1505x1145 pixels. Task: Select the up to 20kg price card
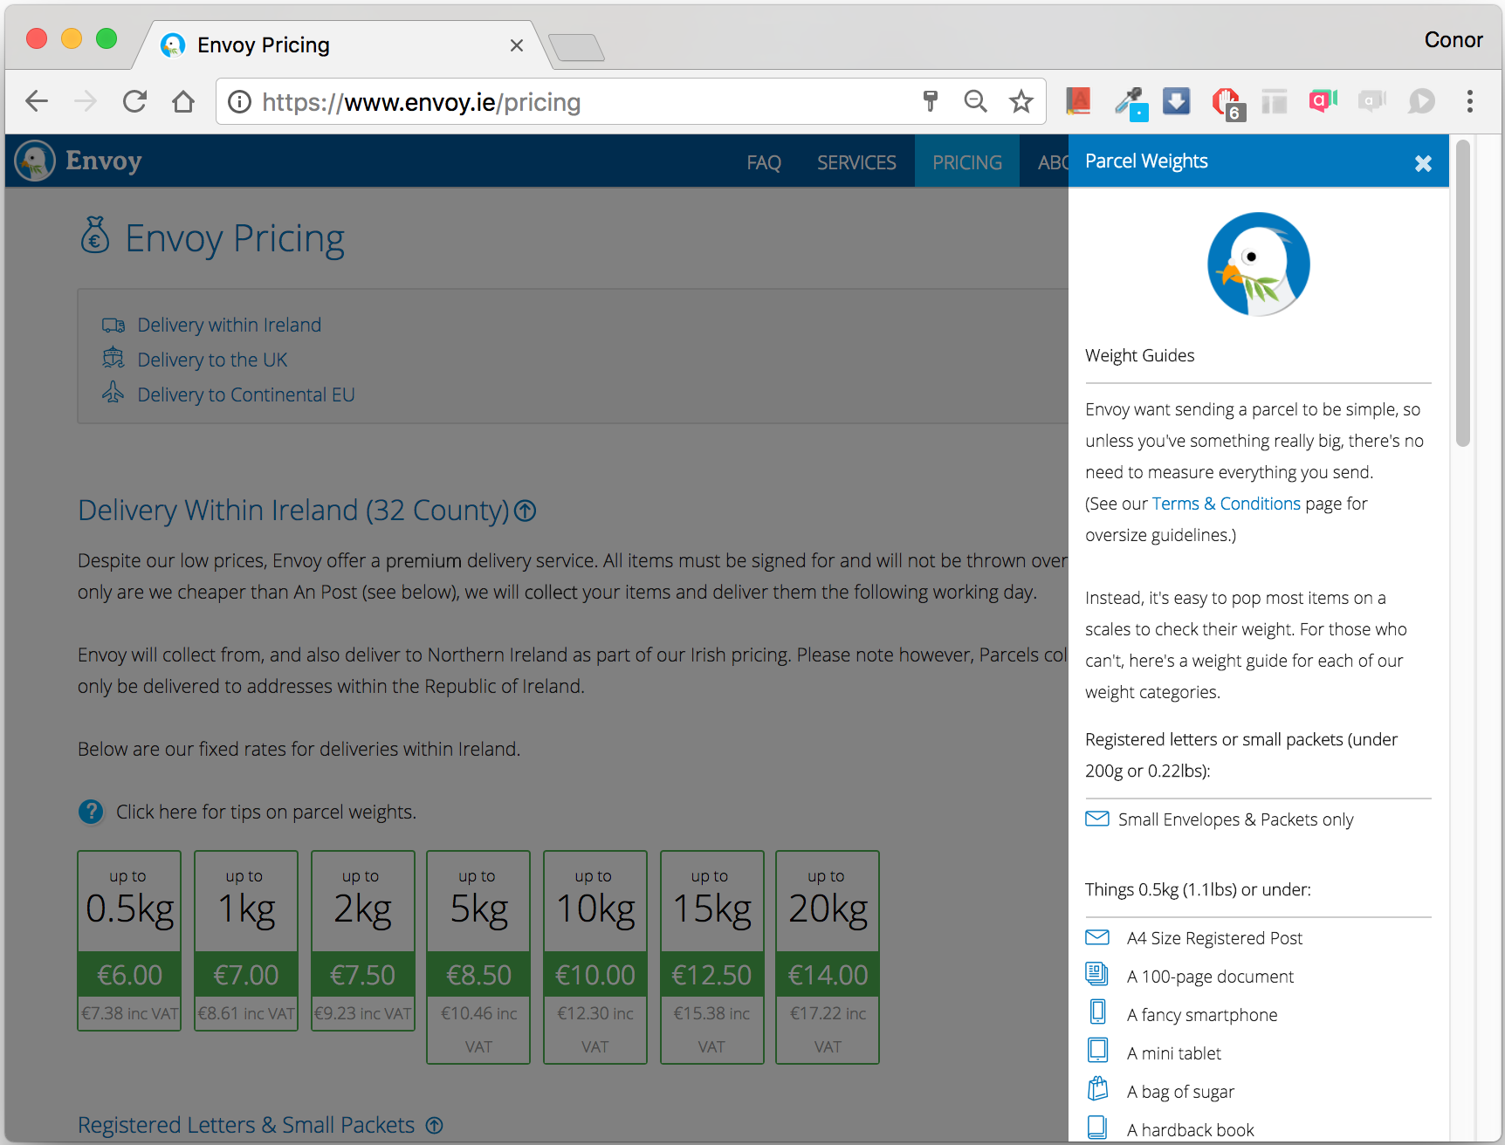(x=828, y=957)
